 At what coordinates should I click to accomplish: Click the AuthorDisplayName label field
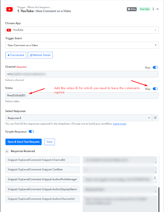(x=42, y=189)
